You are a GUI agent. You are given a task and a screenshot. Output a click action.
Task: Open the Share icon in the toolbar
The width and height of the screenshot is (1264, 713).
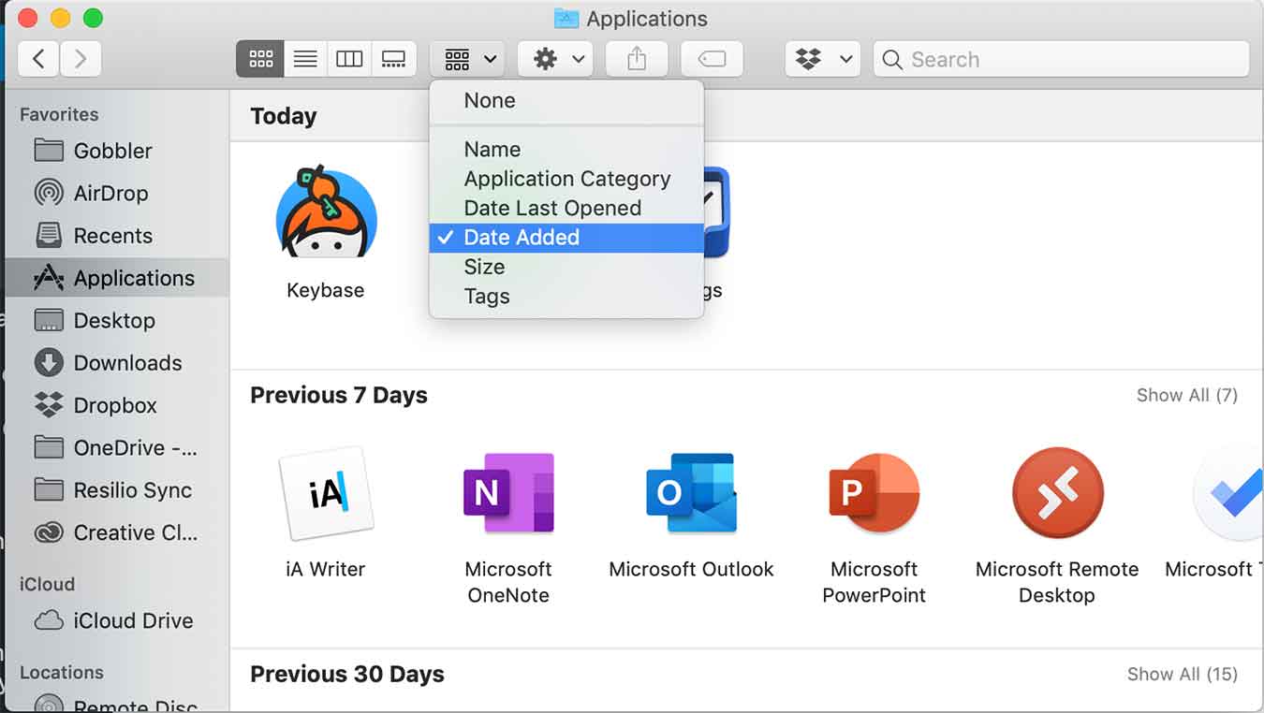[x=637, y=58]
